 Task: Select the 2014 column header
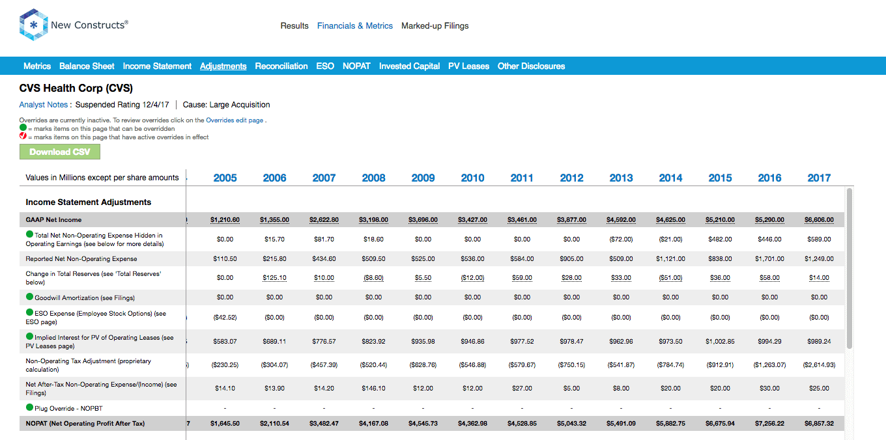(x=671, y=178)
